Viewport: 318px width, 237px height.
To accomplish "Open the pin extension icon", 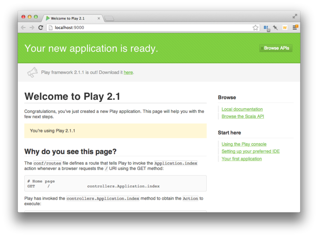I will (x=275, y=27).
